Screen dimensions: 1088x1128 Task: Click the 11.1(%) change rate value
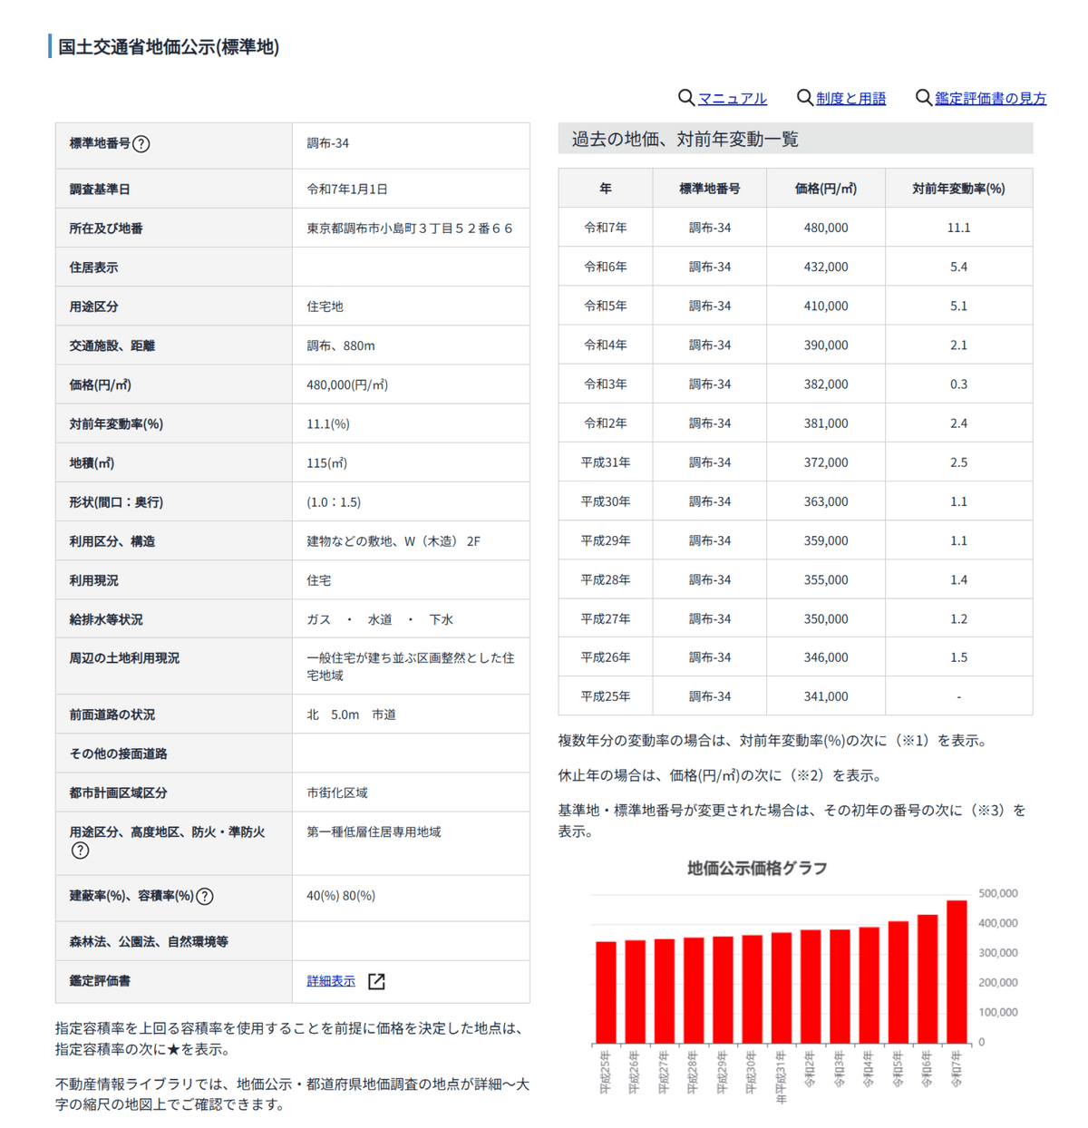coord(328,423)
